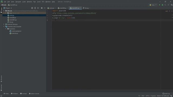Image resolution: width=173 pixels, height=97 pixels.
Task: Hide the Project panel with the minus icon
Action: pos(45,8)
